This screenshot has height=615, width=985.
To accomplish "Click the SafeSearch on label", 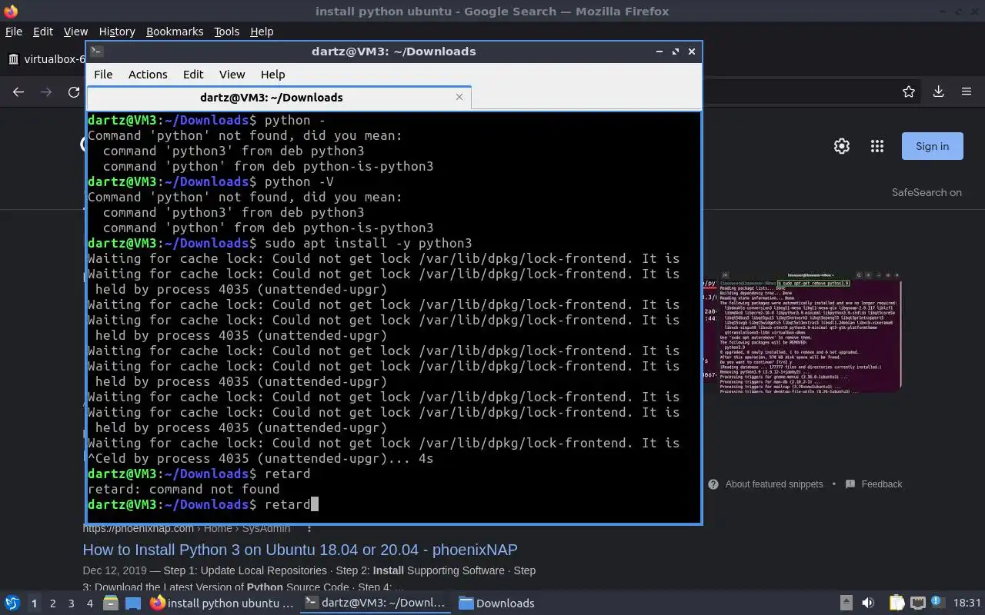I will (x=927, y=193).
